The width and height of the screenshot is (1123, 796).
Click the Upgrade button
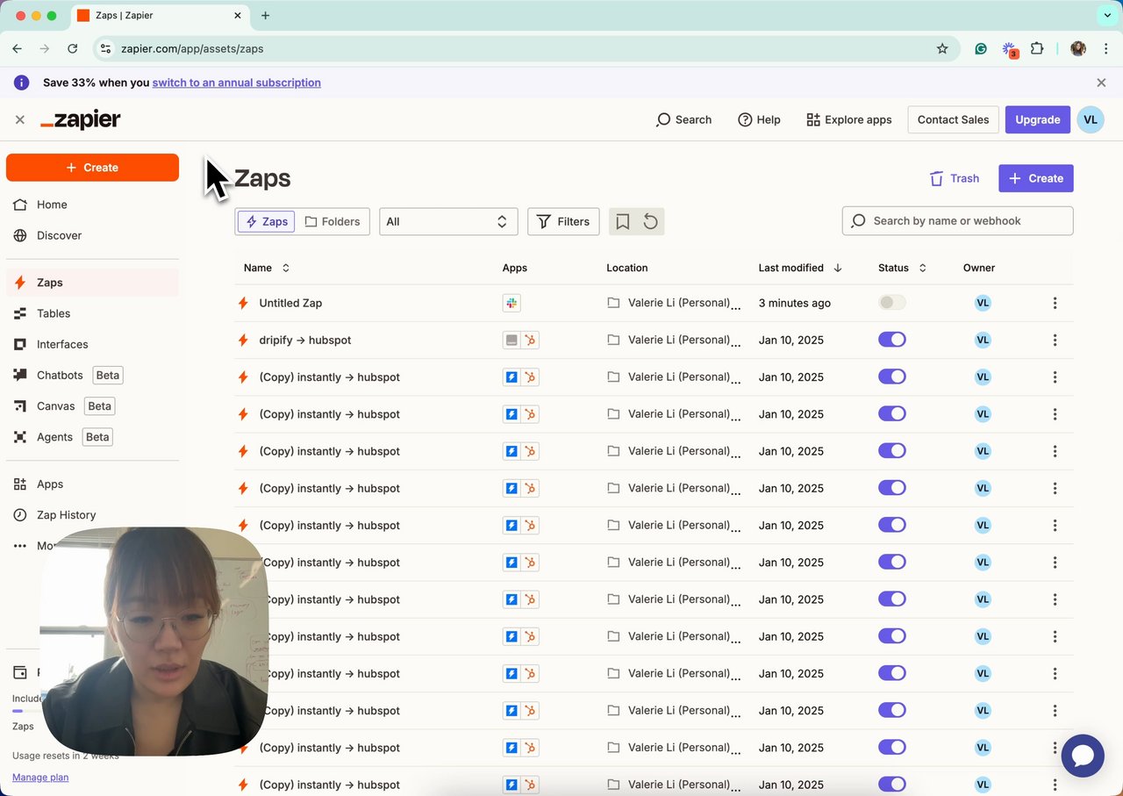click(1038, 119)
